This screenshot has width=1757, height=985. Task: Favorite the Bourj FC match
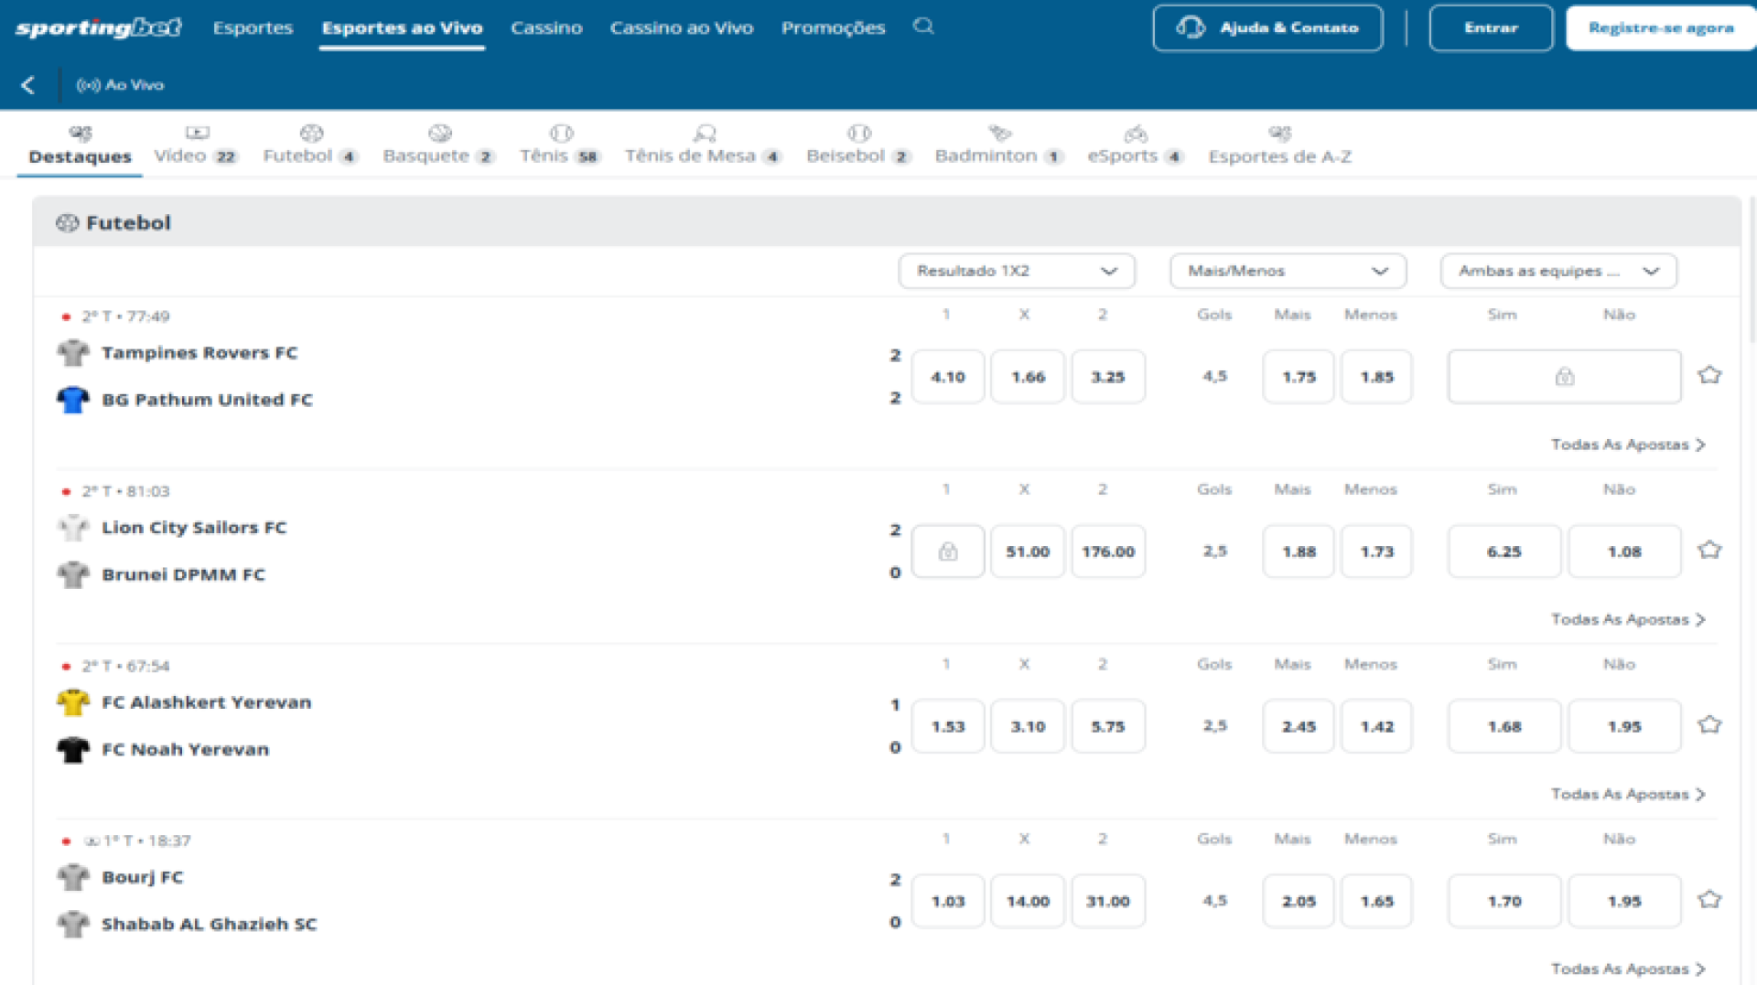tap(1709, 900)
